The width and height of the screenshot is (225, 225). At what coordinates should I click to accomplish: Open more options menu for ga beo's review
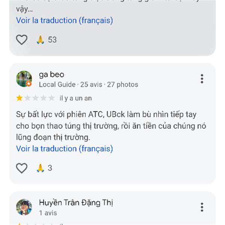202,79
